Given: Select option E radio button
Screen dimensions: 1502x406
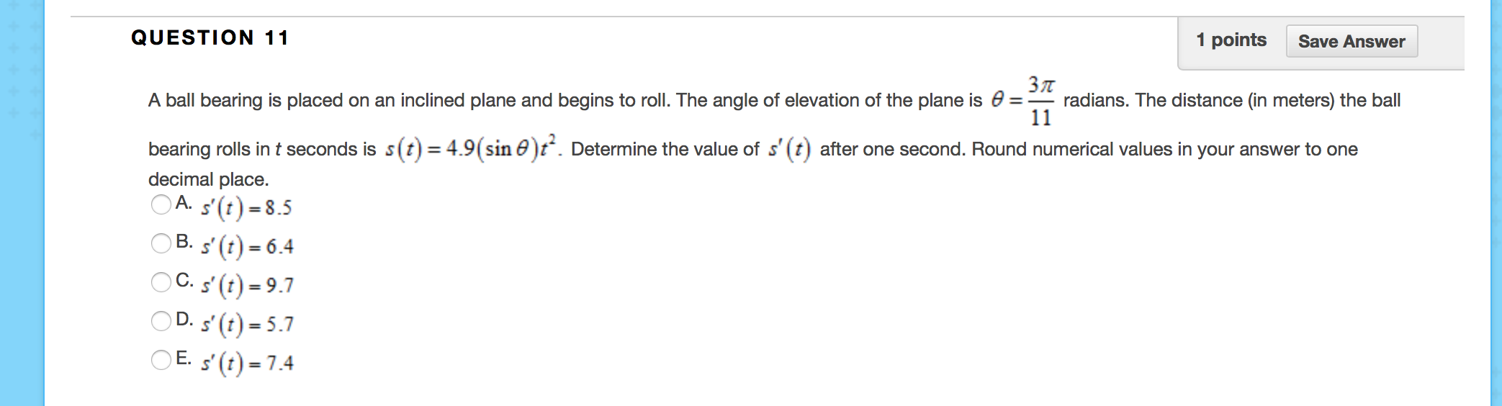Looking at the screenshot, I should pyautogui.click(x=161, y=360).
